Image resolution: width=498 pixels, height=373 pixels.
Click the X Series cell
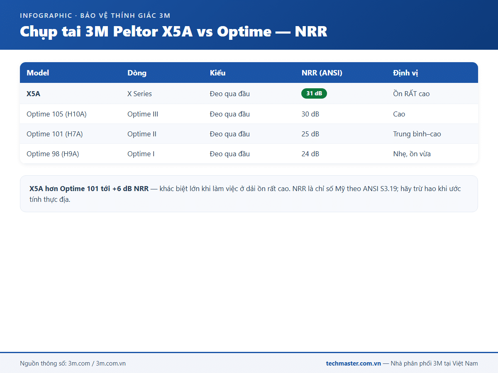coord(139,94)
